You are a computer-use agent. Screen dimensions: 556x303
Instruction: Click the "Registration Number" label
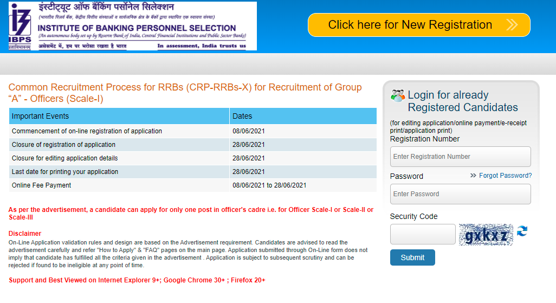click(x=424, y=139)
